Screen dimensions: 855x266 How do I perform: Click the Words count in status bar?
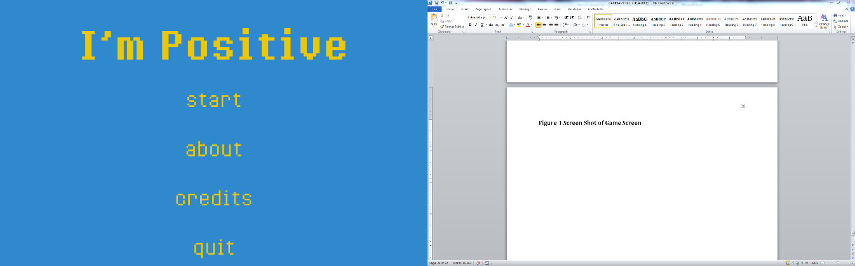tap(462, 263)
